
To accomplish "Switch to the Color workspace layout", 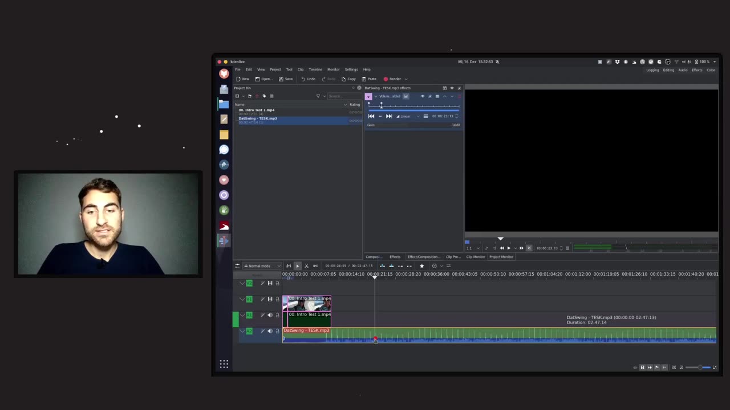I will 711,70.
